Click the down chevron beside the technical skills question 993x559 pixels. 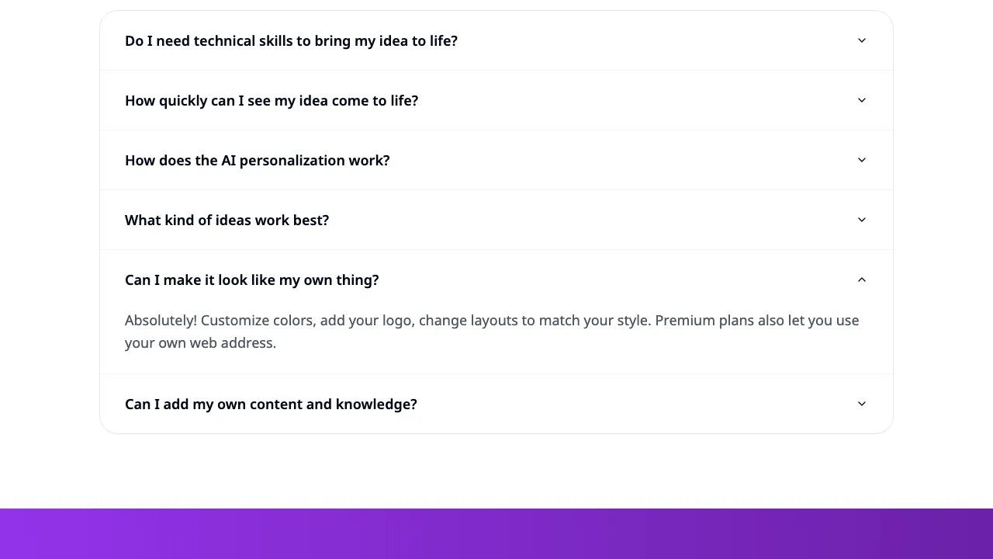[861, 40]
